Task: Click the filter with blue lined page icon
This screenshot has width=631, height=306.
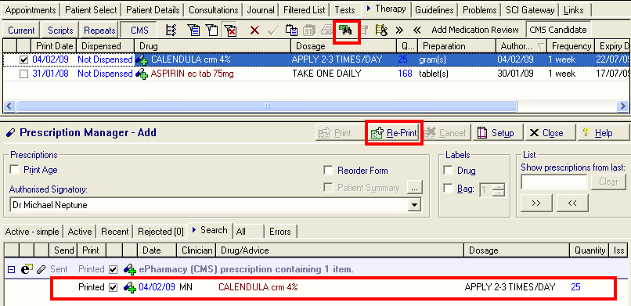Action: tap(193, 31)
